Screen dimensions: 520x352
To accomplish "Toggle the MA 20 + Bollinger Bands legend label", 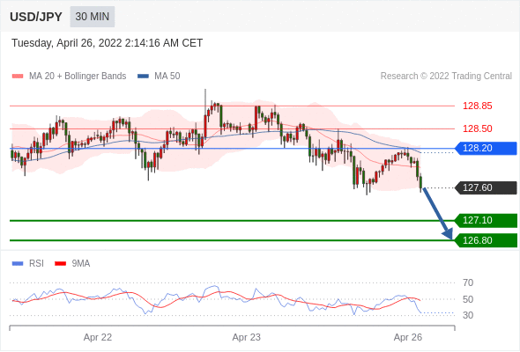I will pos(78,77).
